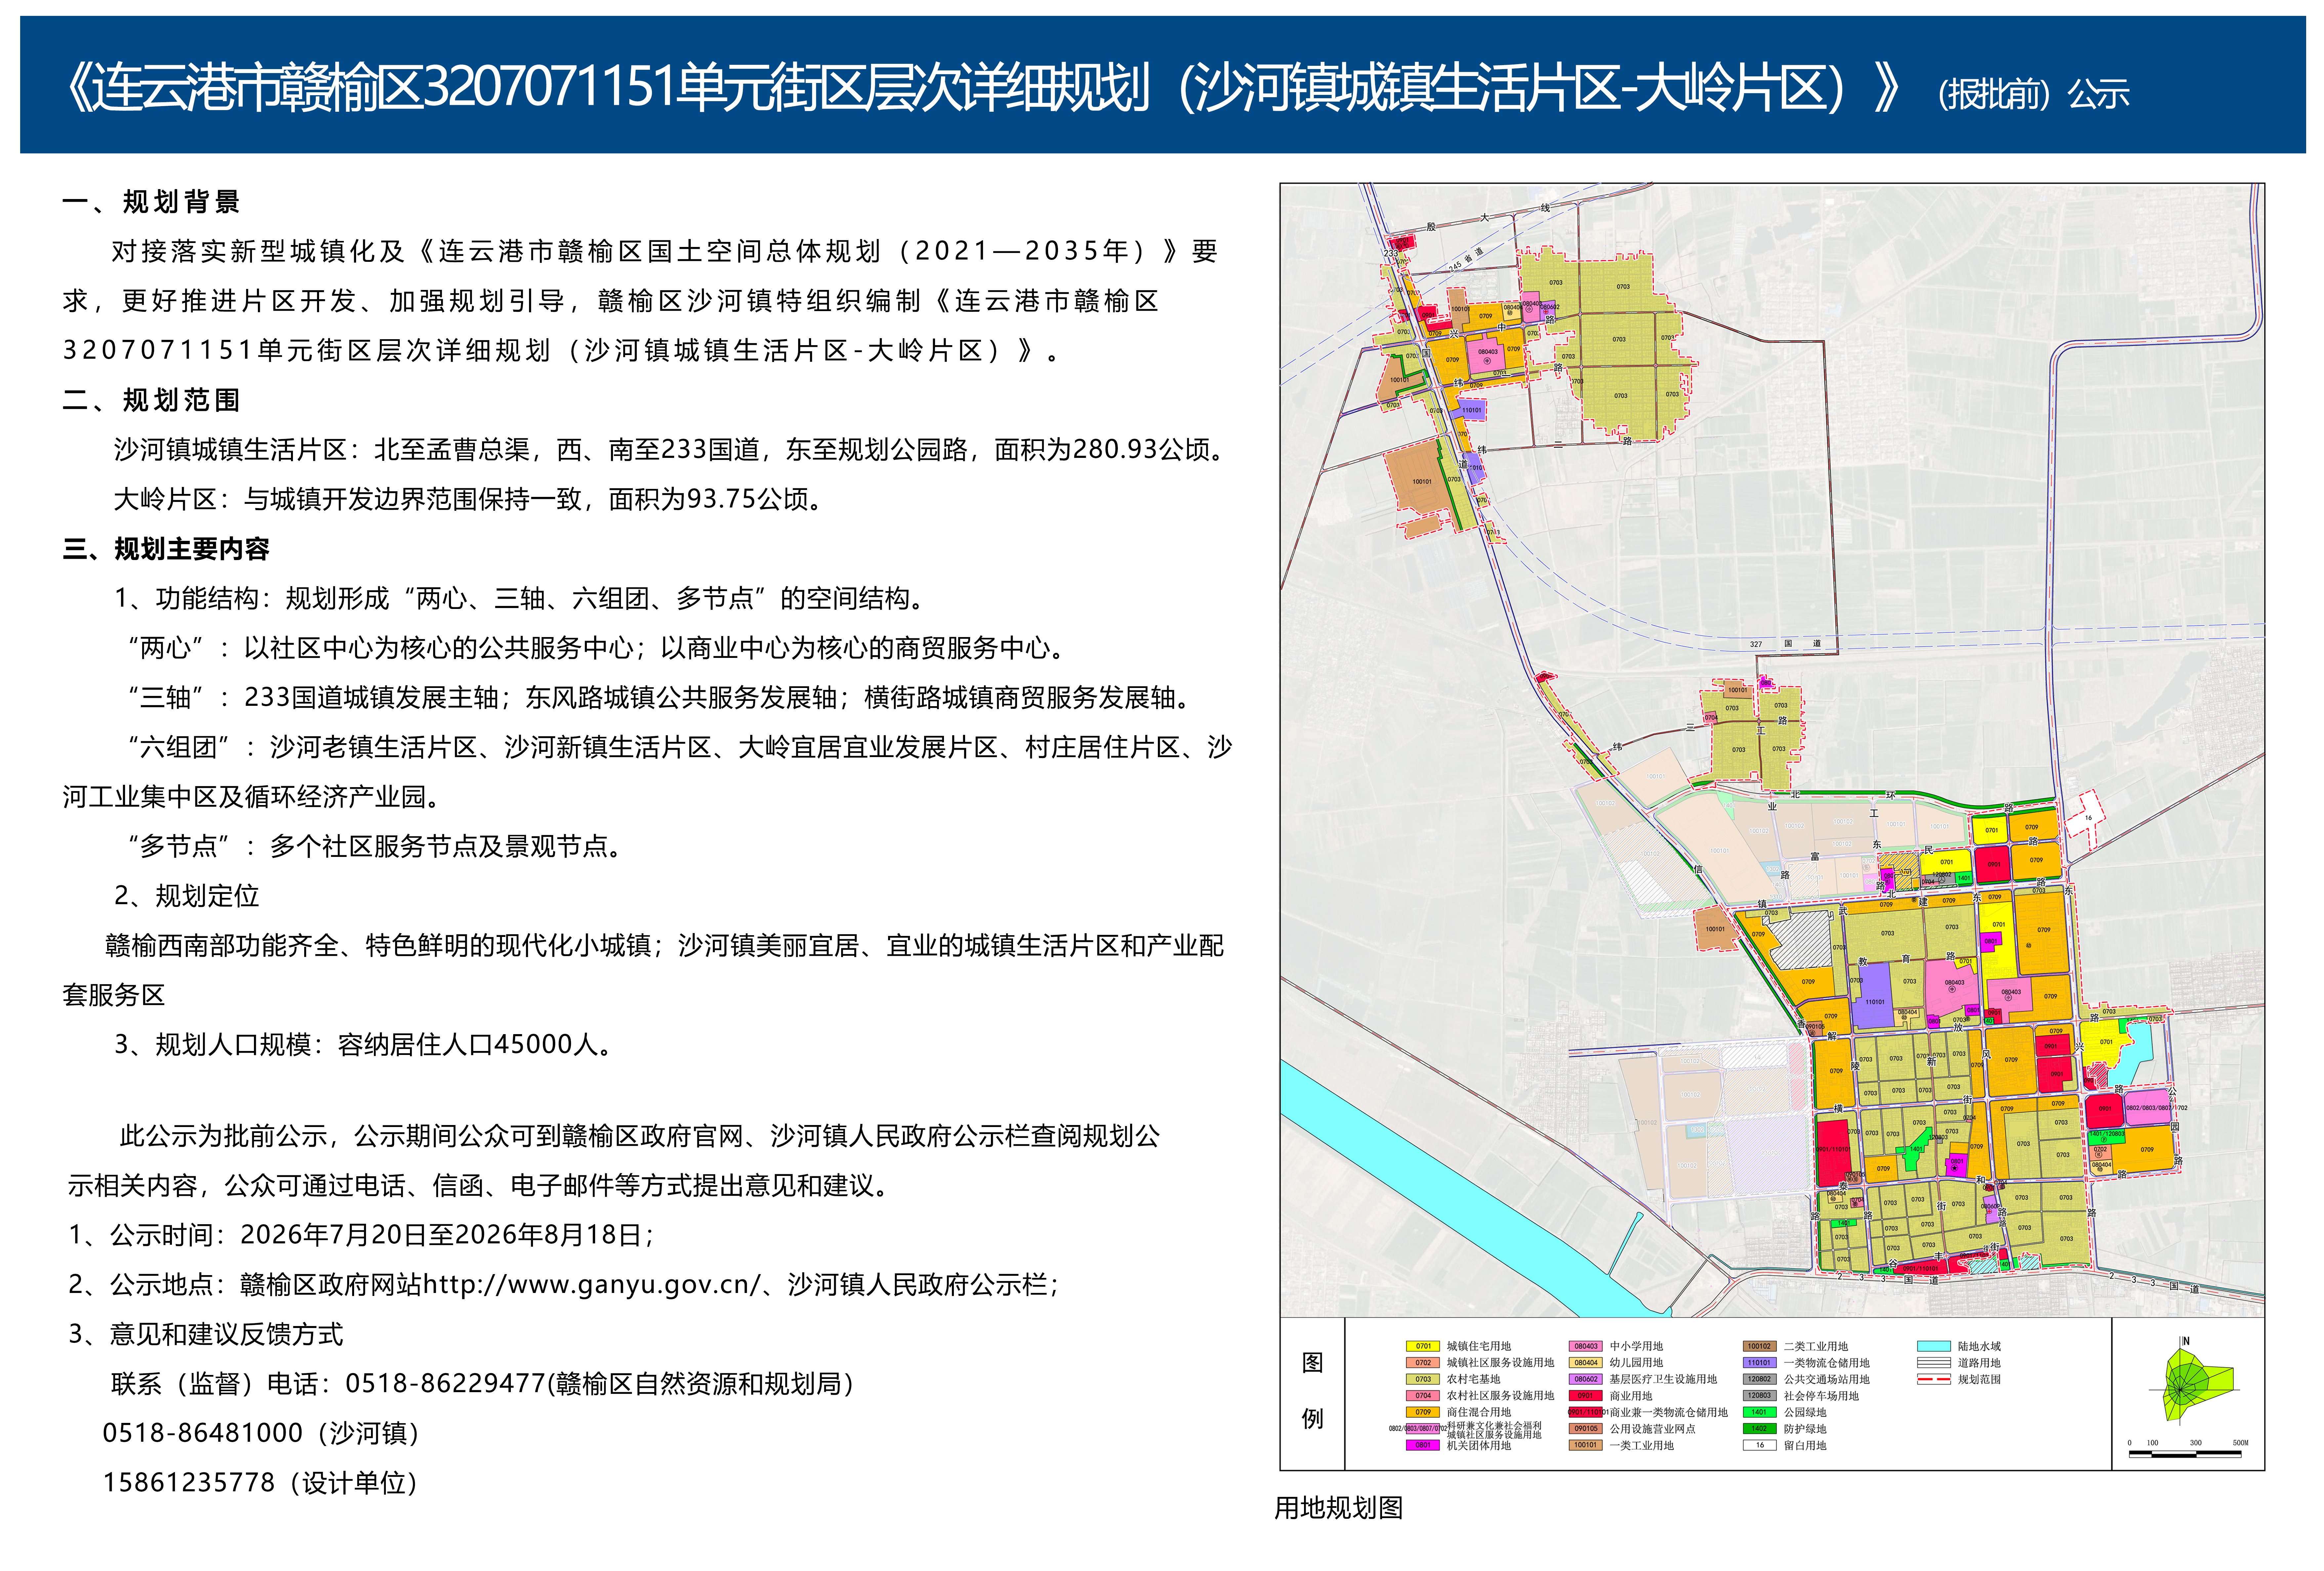Click the 大岭片区 93.75公顷 line

[x=470, y=499]
